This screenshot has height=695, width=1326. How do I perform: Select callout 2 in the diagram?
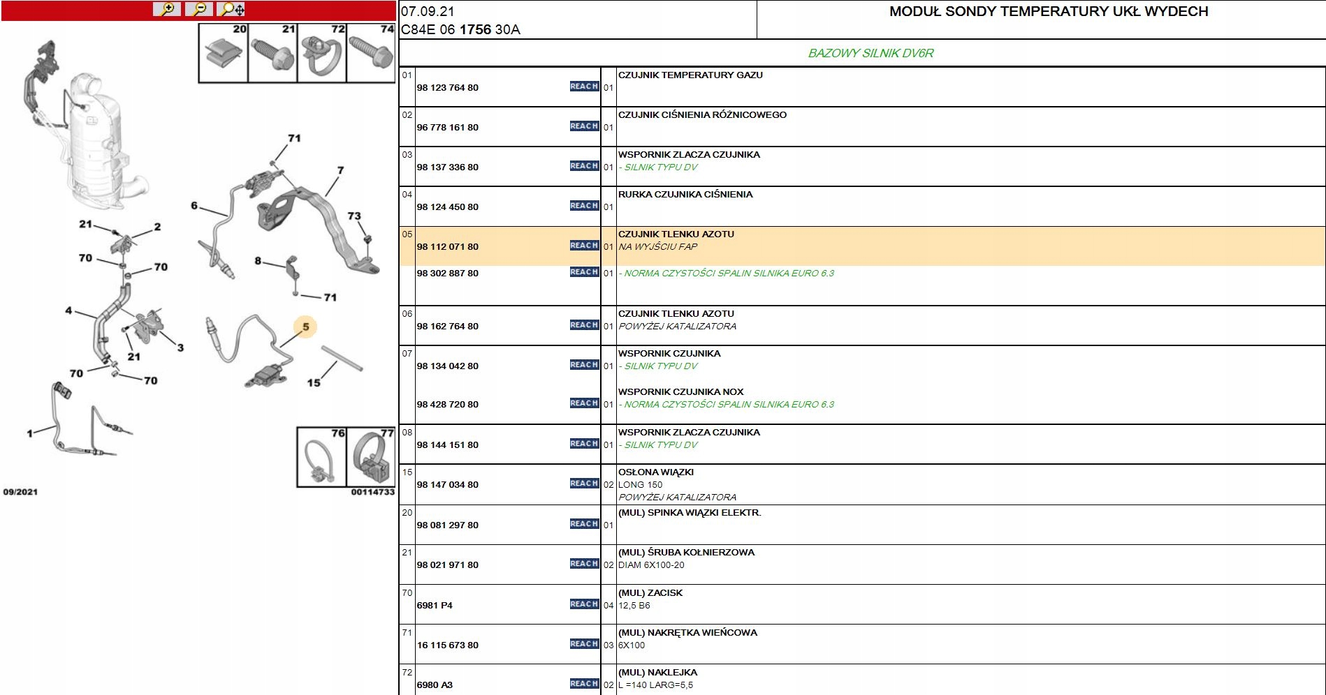157,227
